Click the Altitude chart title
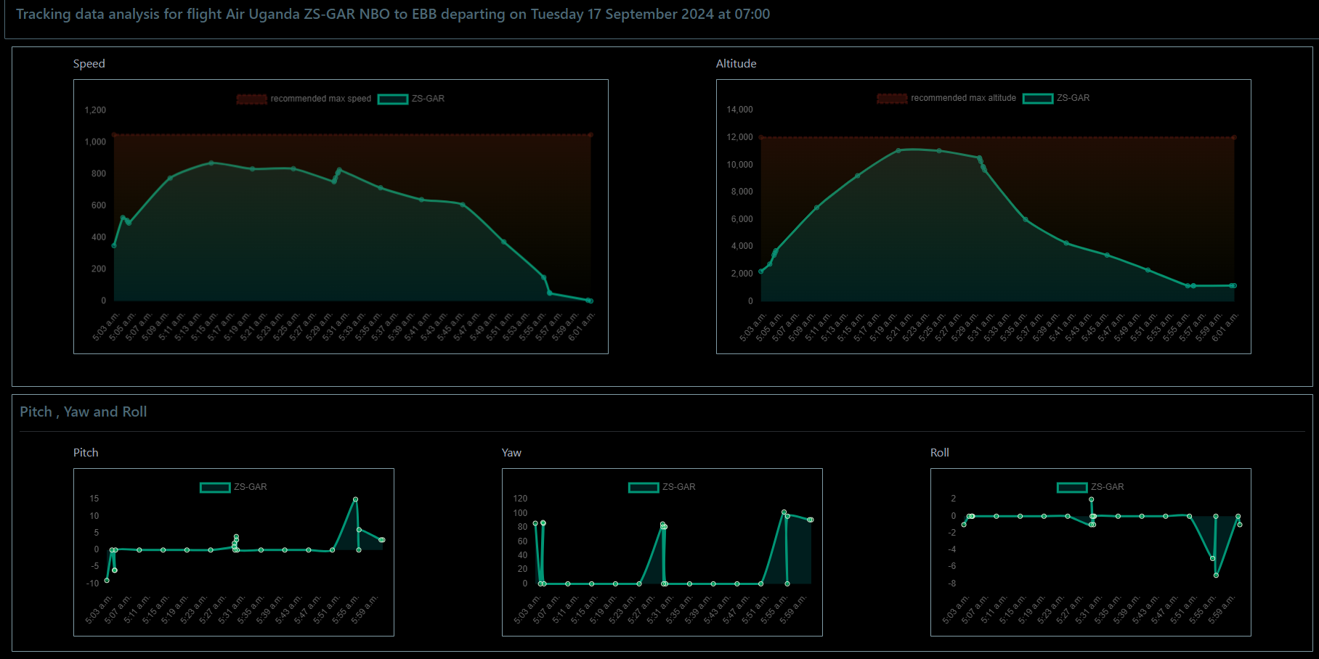Image resolution: width=1319 pixels, height=659 pixels. coord(736,64)
